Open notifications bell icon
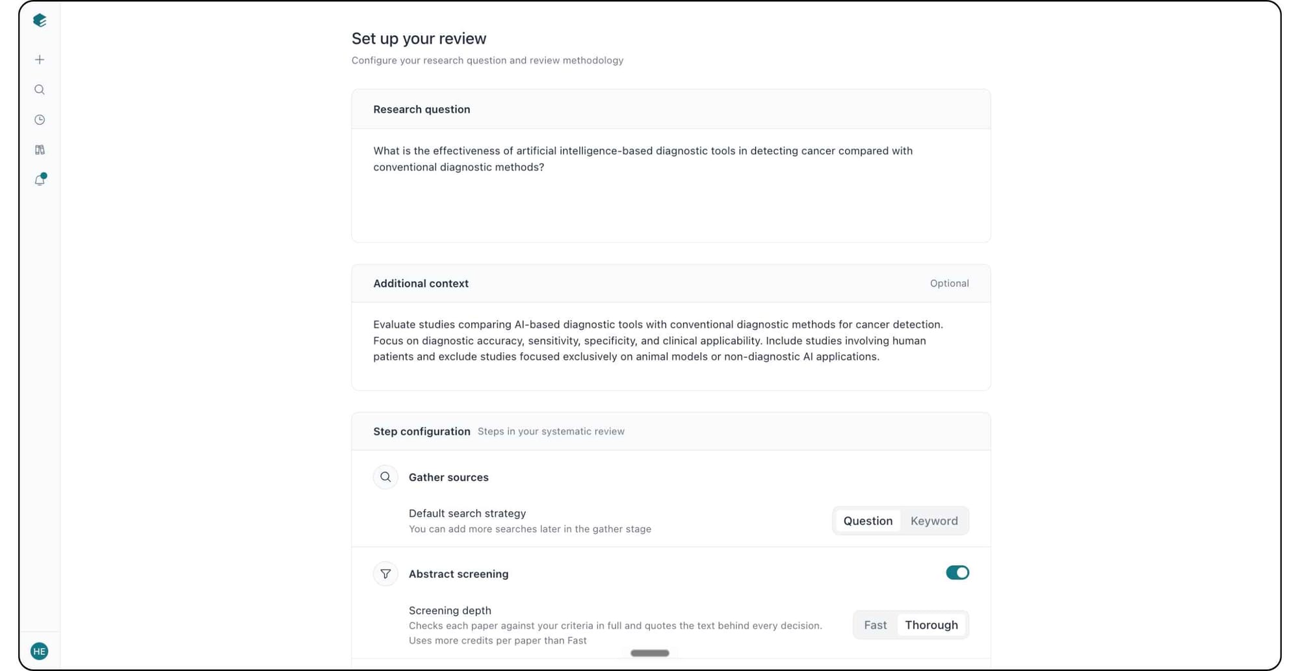The image size is (1300, 671). (40, 180)
